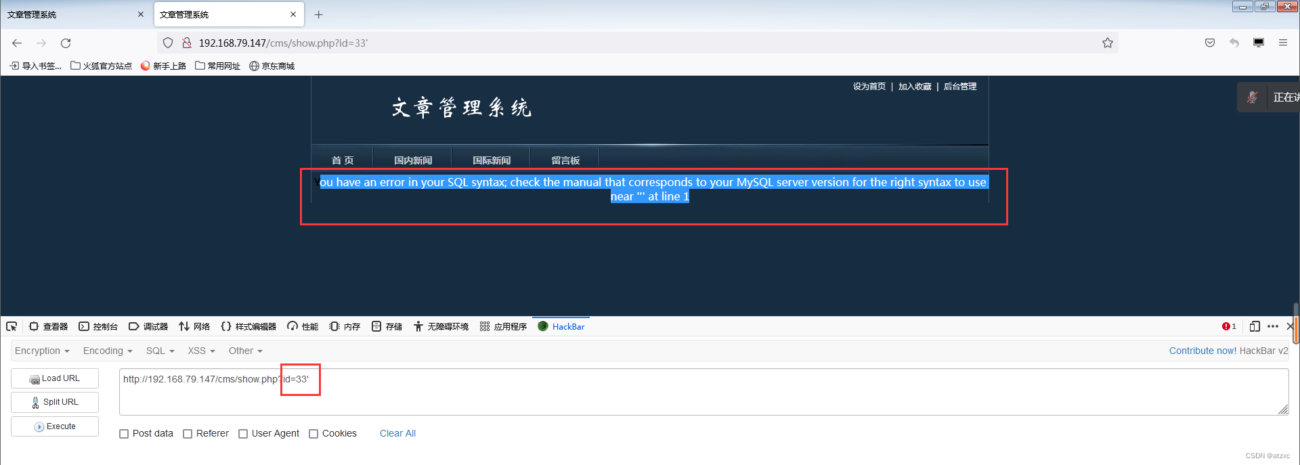
Task: Click the Split URL button
Action: pos(55,402)
